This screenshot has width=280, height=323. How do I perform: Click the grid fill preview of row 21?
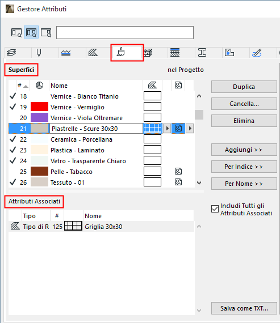tap(152, 128)
